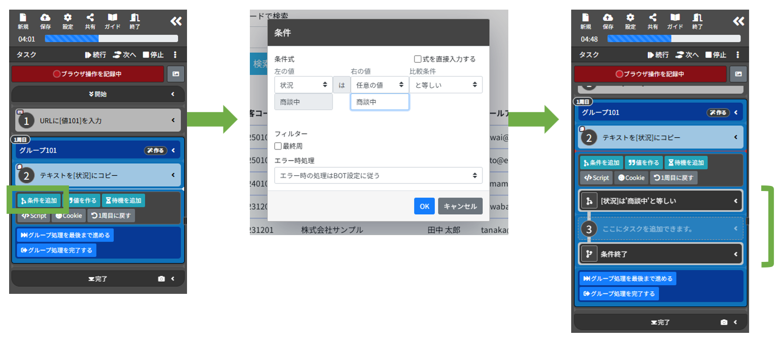
Task: Click OK in the 条件 dialog
Action: 425,206
